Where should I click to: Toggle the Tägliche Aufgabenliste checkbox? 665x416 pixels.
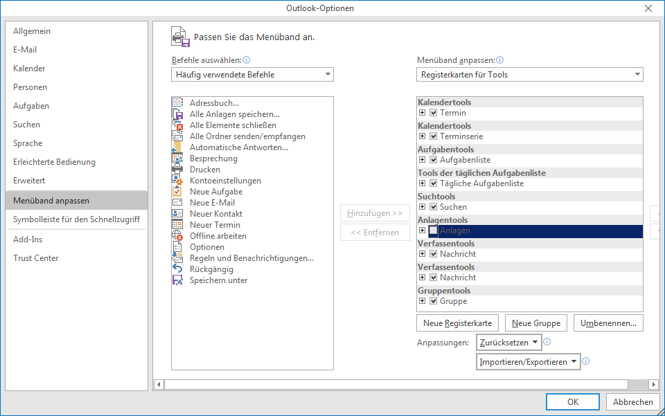(434, 183)
